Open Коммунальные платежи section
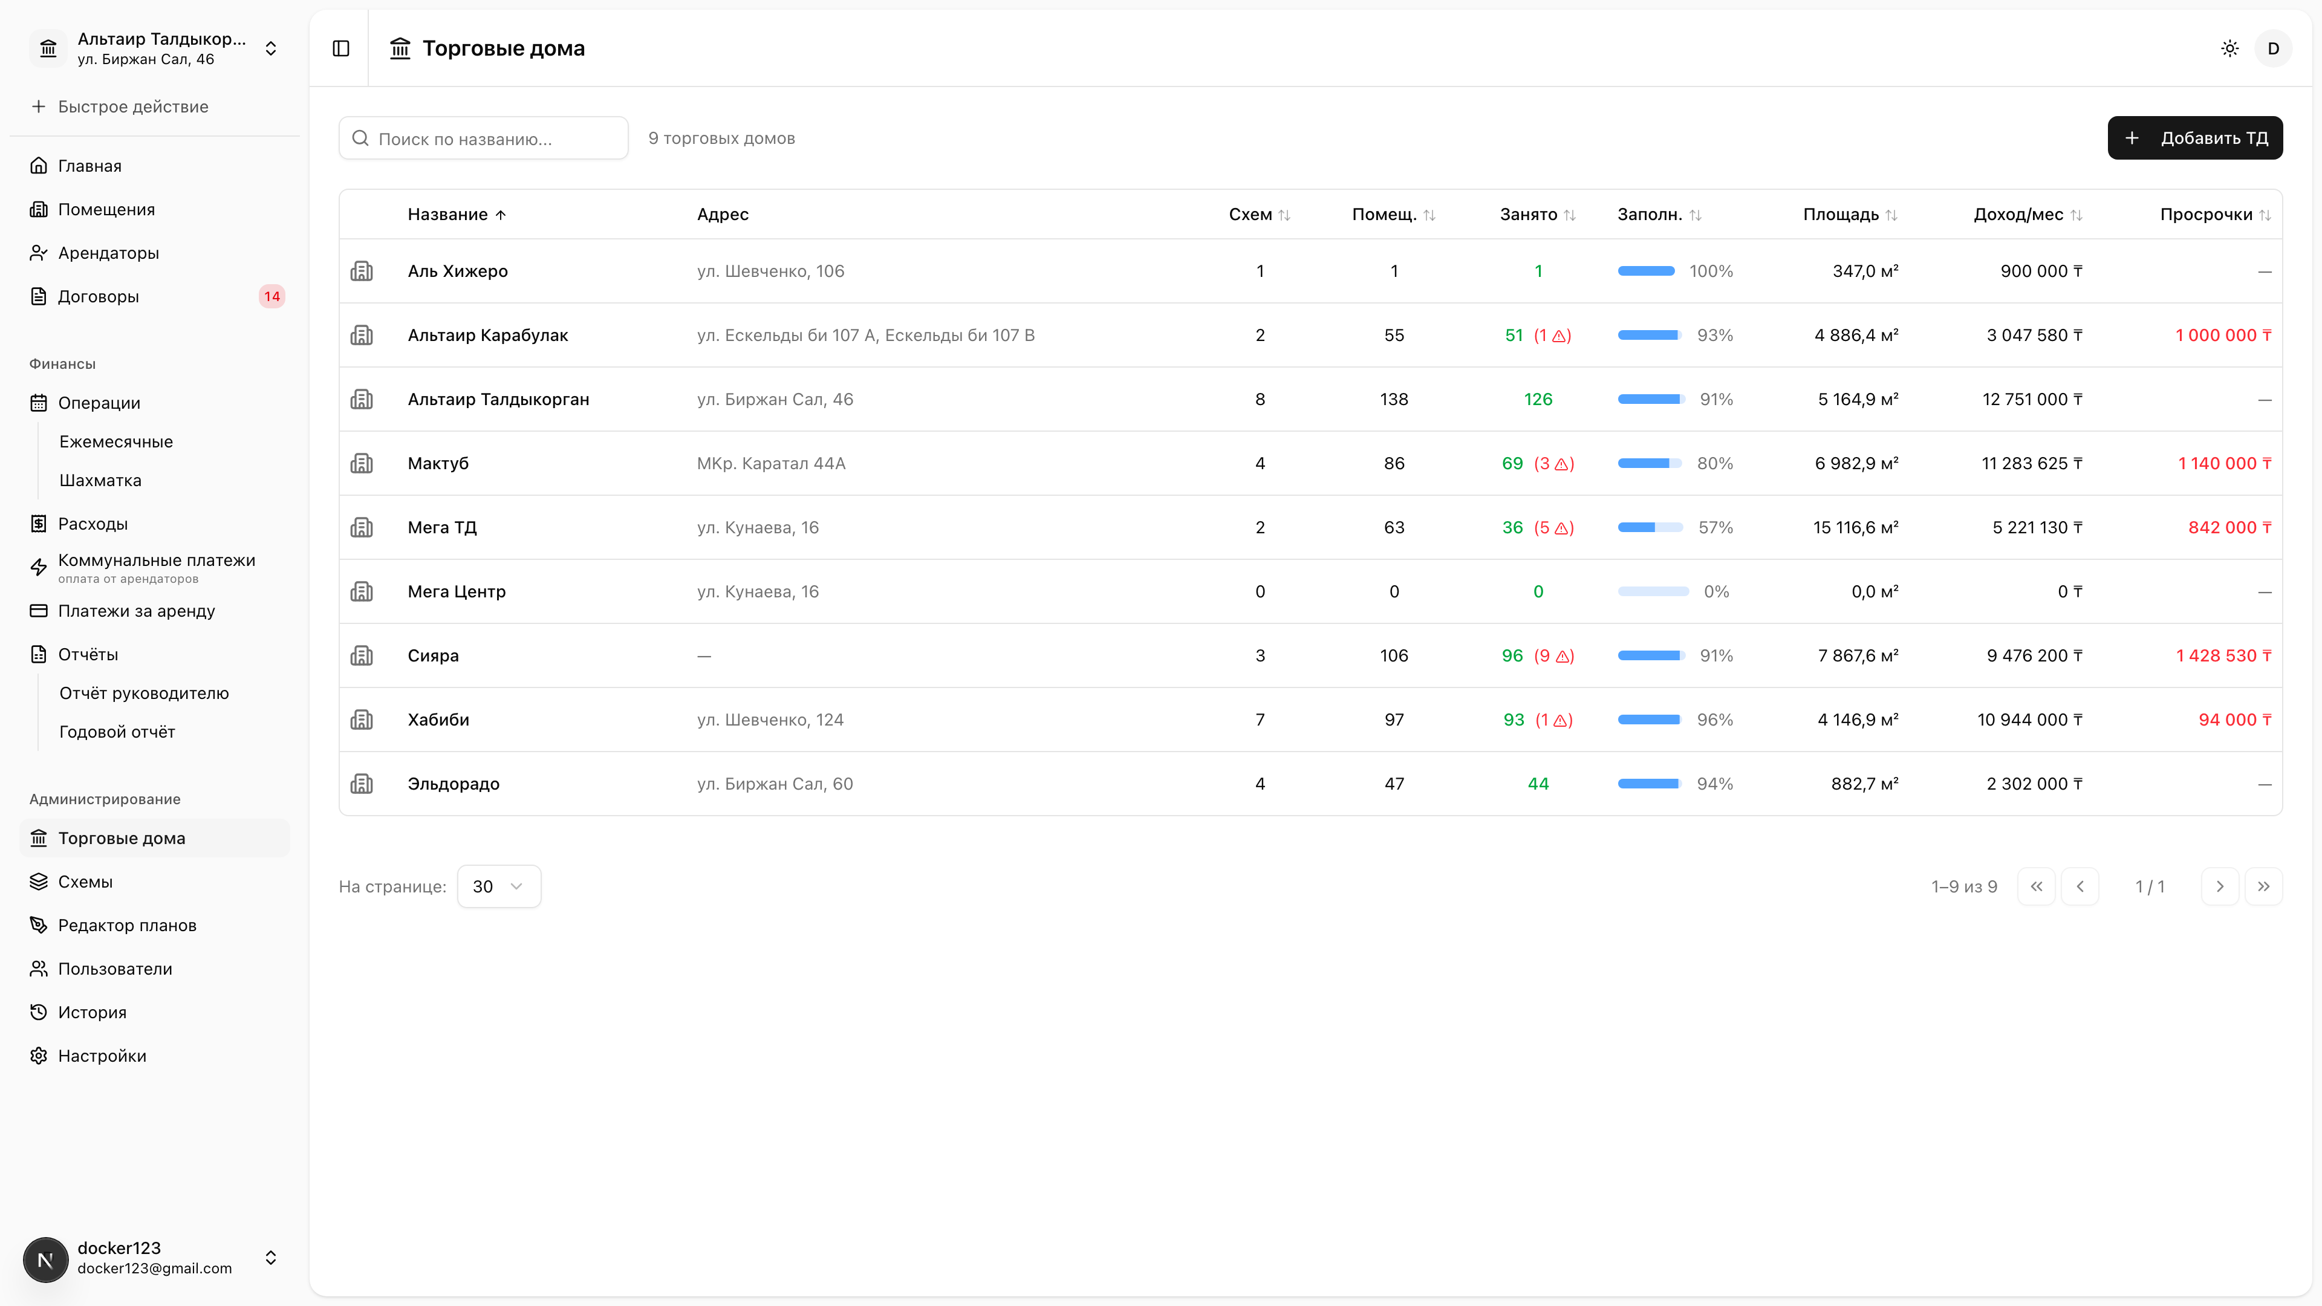 [x=154, y=567]
